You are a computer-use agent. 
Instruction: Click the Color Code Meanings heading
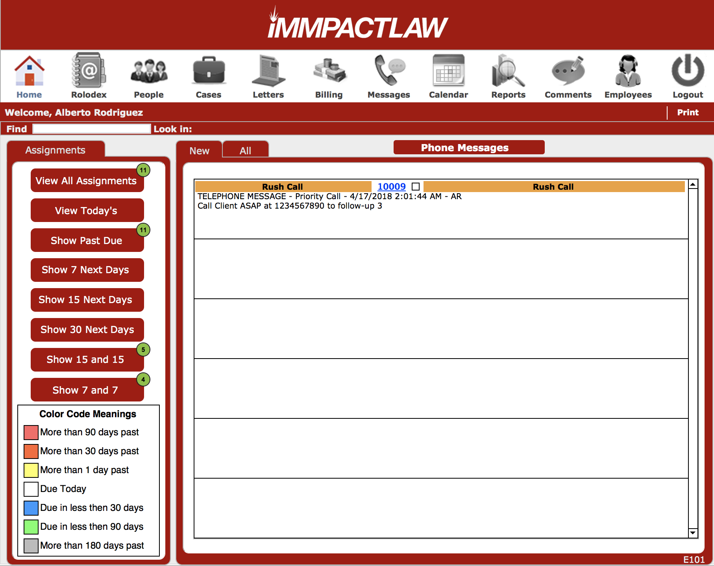pyautogui.click(x=88, y=414)
